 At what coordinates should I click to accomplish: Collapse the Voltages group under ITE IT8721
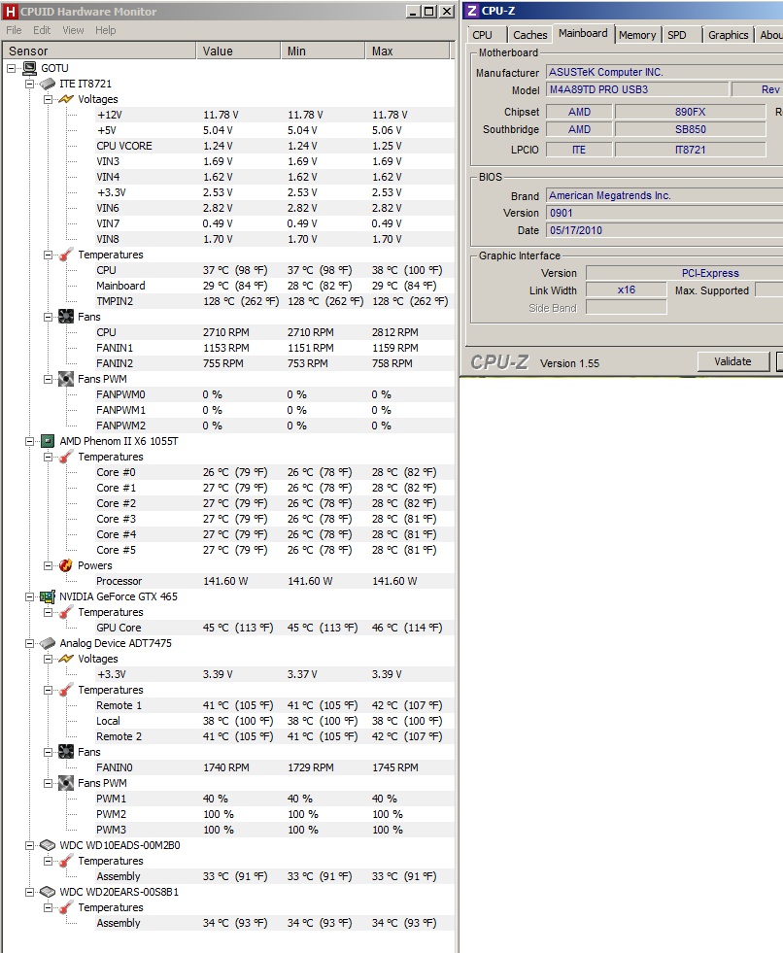(x=48, y=99)
